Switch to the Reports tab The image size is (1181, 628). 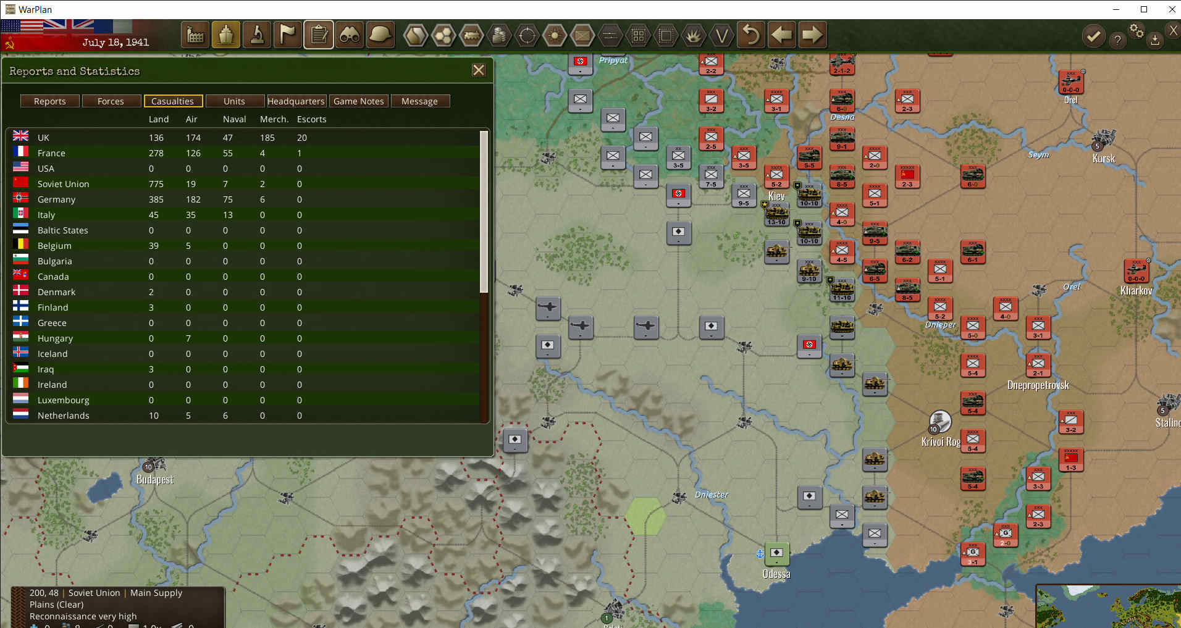[50, 101]
